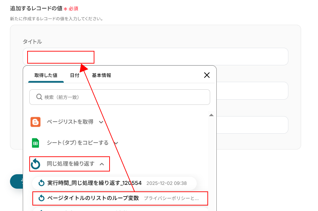The image size is (318, 211).
Task: Click the magnifier icon in search box
Action: [x=39, y=97]
